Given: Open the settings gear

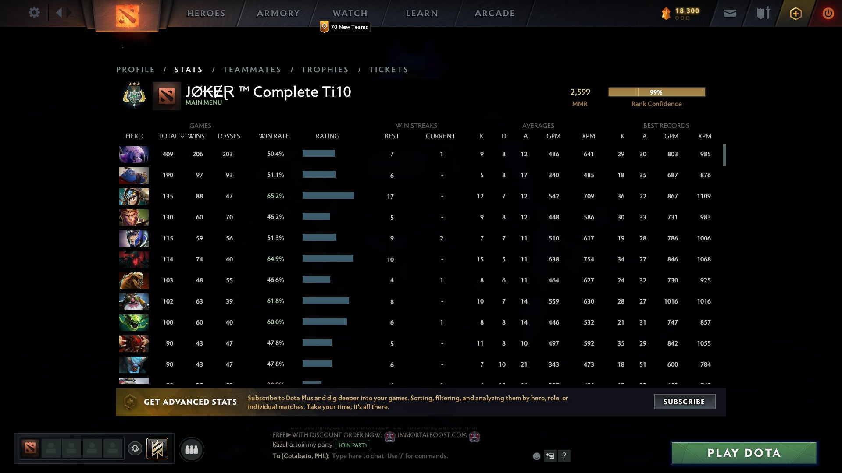Looking at the screenshot, I should (34, 13).
